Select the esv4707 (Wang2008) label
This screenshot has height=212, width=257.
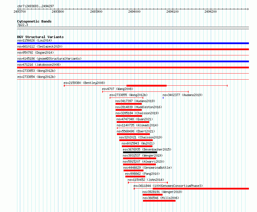(118, 89)
